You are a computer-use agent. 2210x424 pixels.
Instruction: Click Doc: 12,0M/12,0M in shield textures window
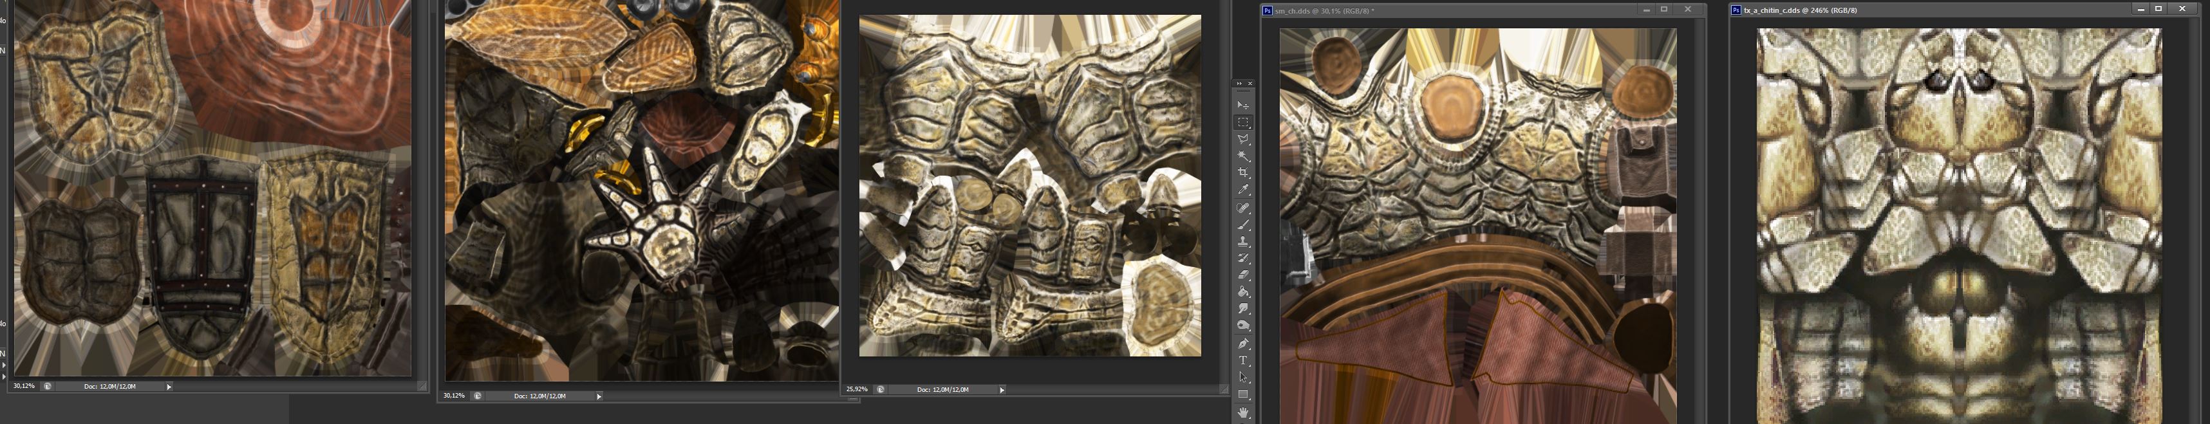pyautogui.click(x=110, y=386)
